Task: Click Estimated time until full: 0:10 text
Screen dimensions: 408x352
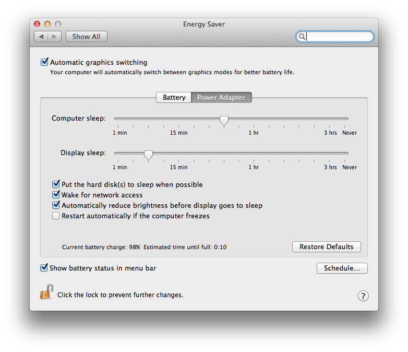Action: (x=185, y=247)
